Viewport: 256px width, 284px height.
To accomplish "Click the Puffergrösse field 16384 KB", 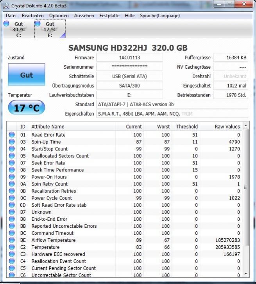I will pos(231,57).
